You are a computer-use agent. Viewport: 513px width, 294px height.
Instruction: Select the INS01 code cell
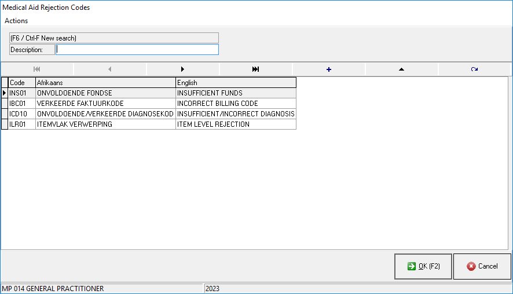click(x=22, y=93)
